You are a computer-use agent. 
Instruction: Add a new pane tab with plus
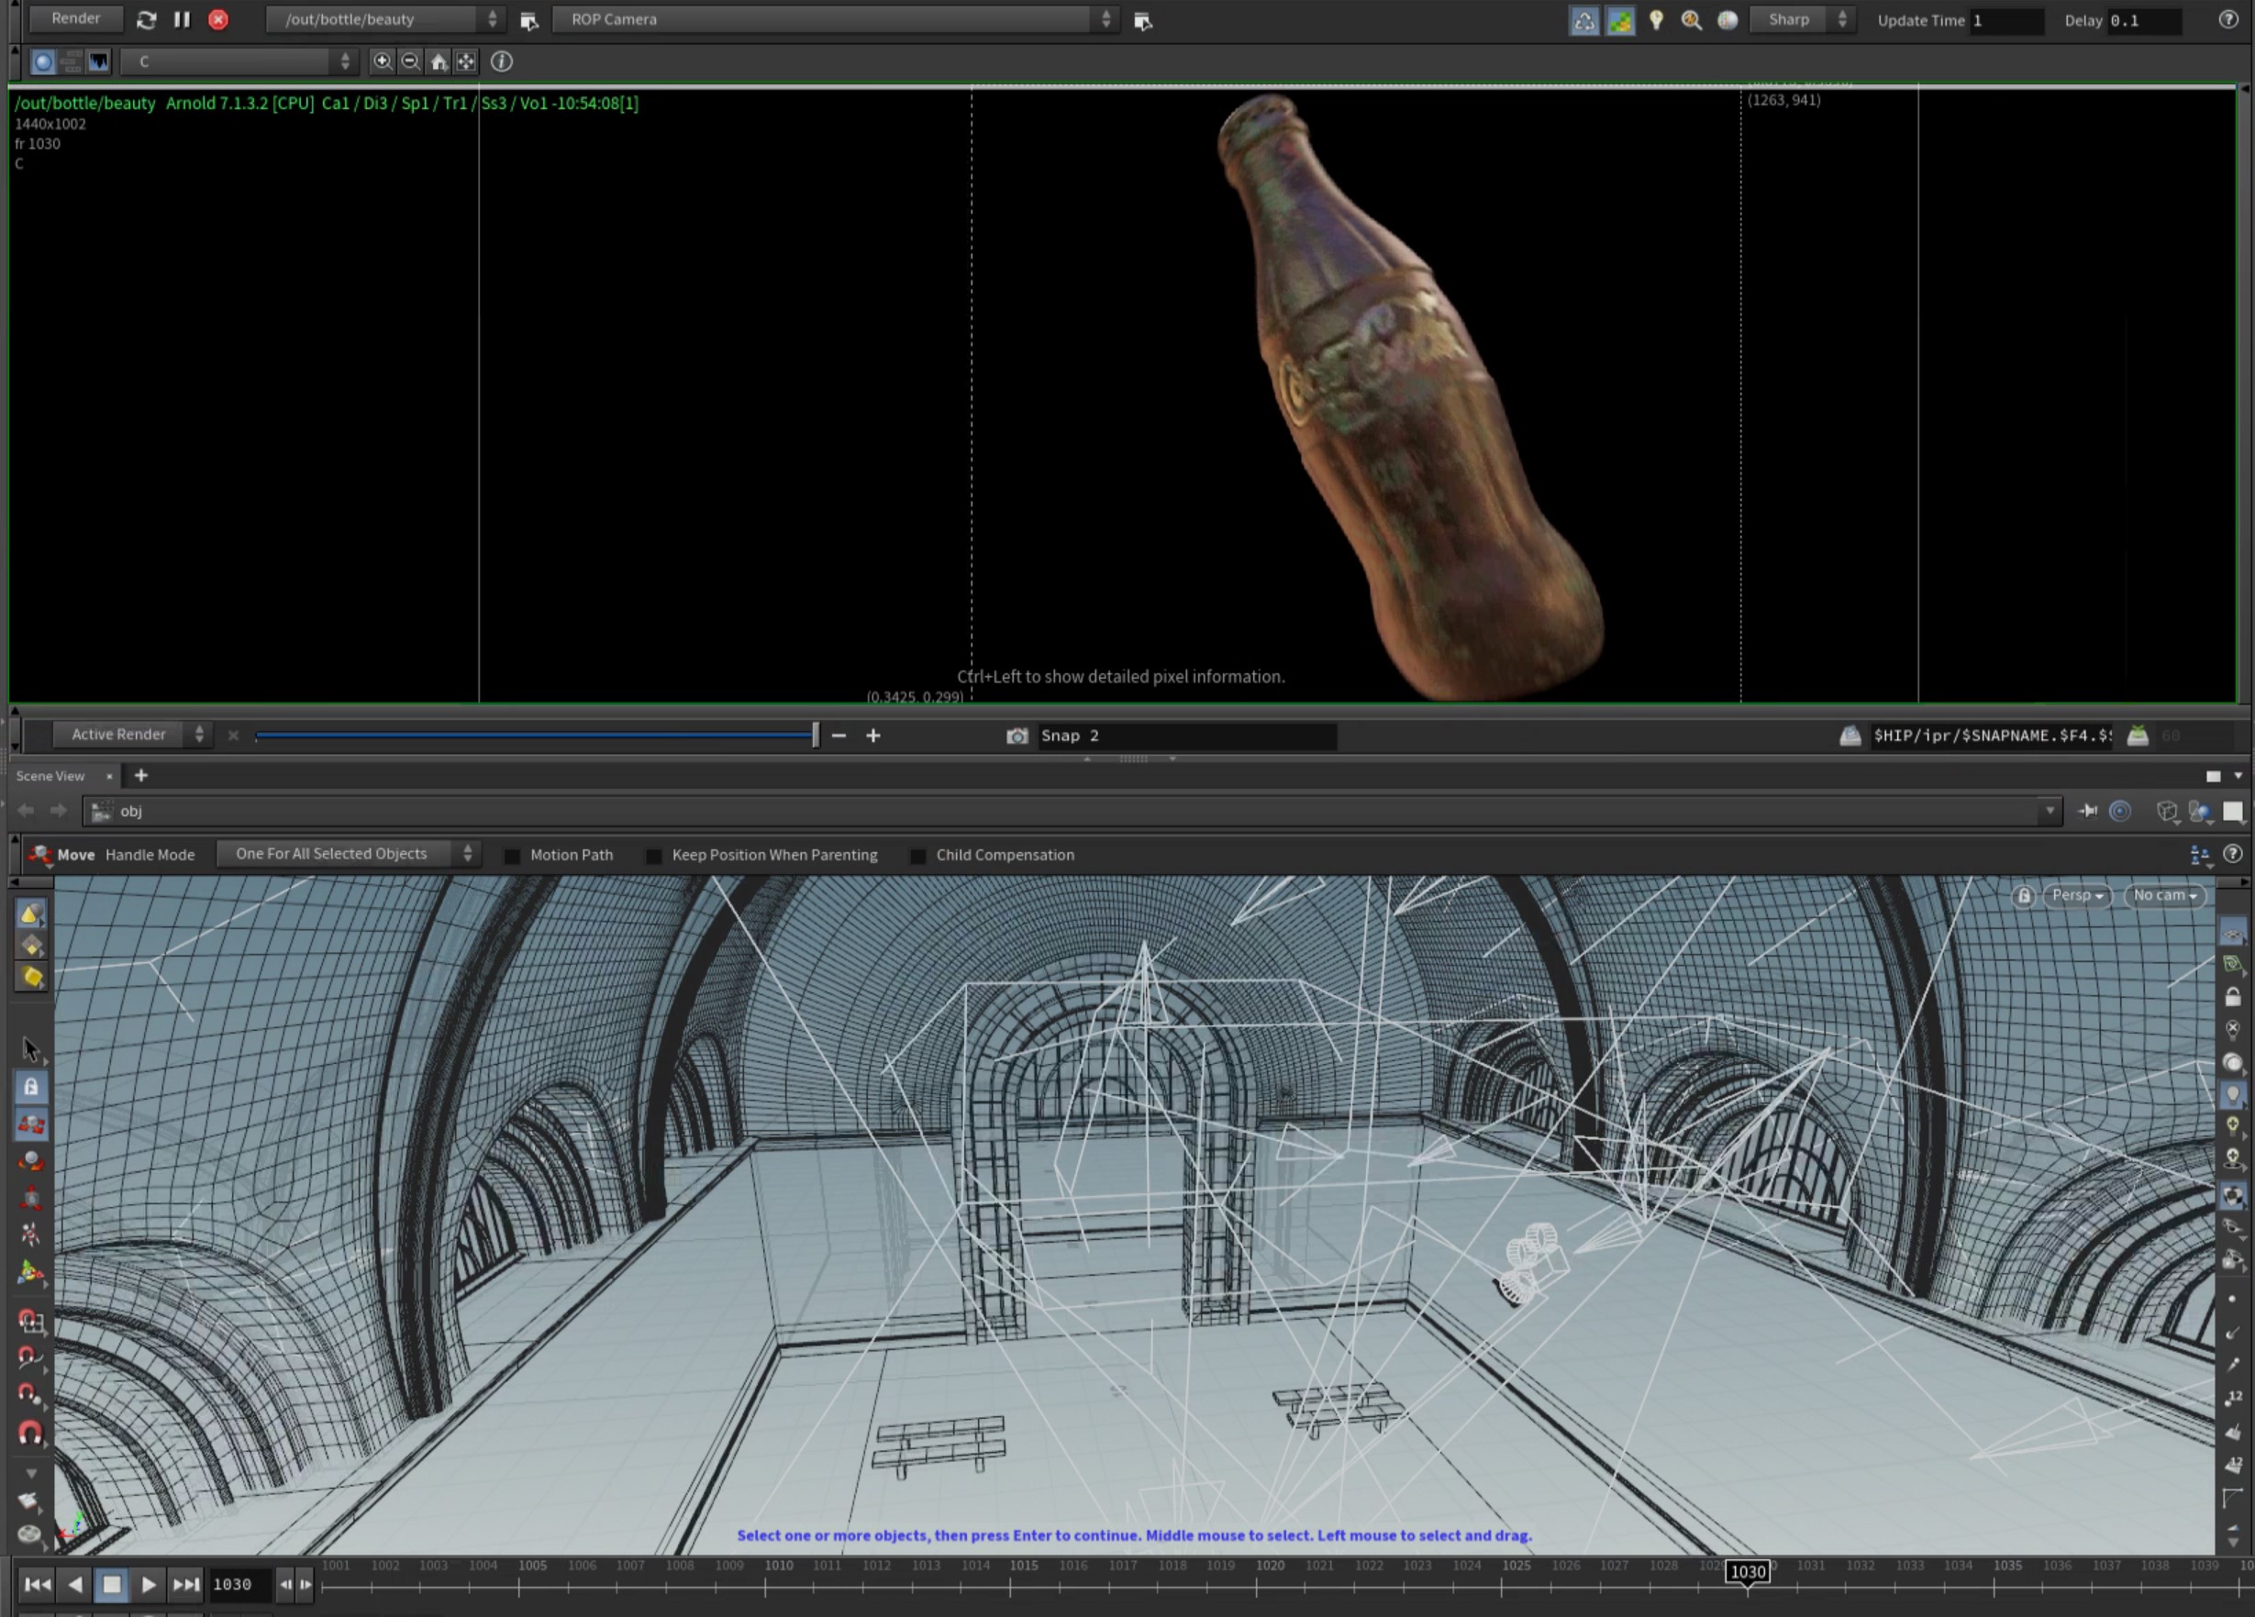[141, 775]
